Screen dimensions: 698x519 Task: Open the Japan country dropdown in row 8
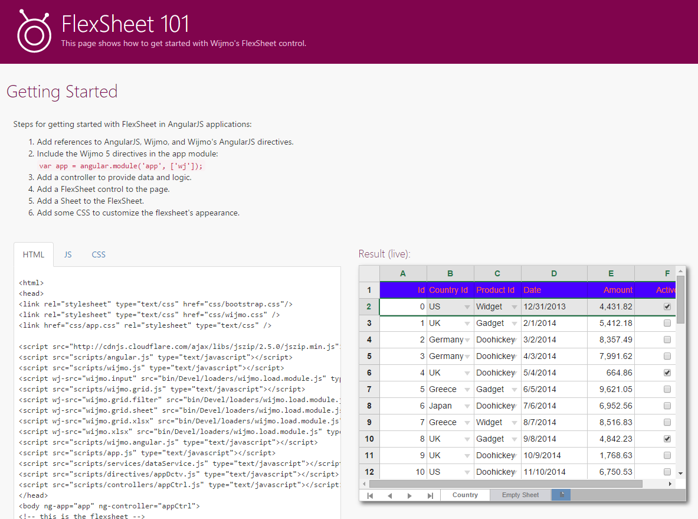tap(467, 406)
